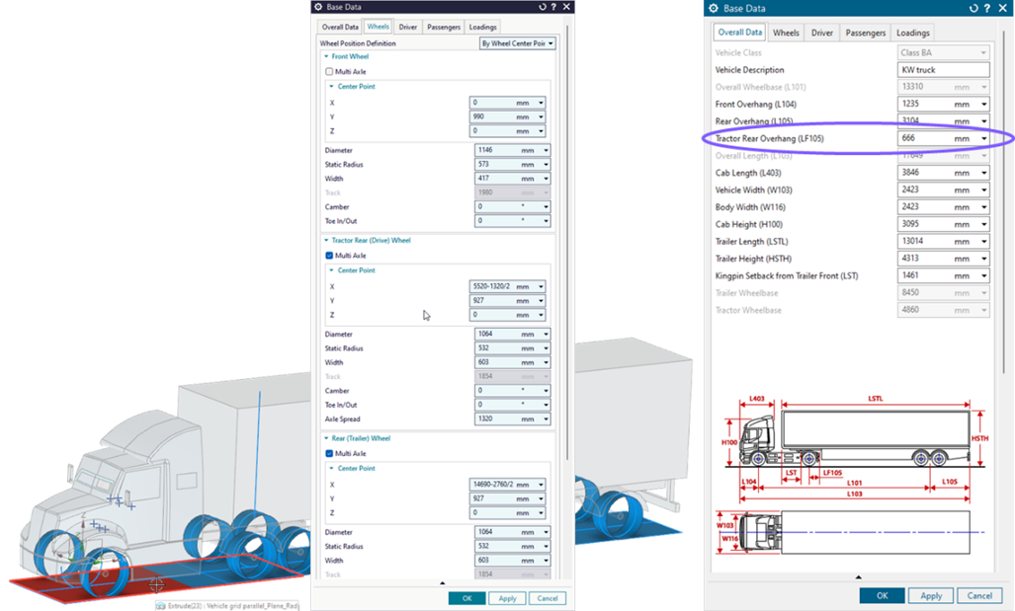
Task: Click the gear icon in the right Base Data dialog
Action: (714, 9)
